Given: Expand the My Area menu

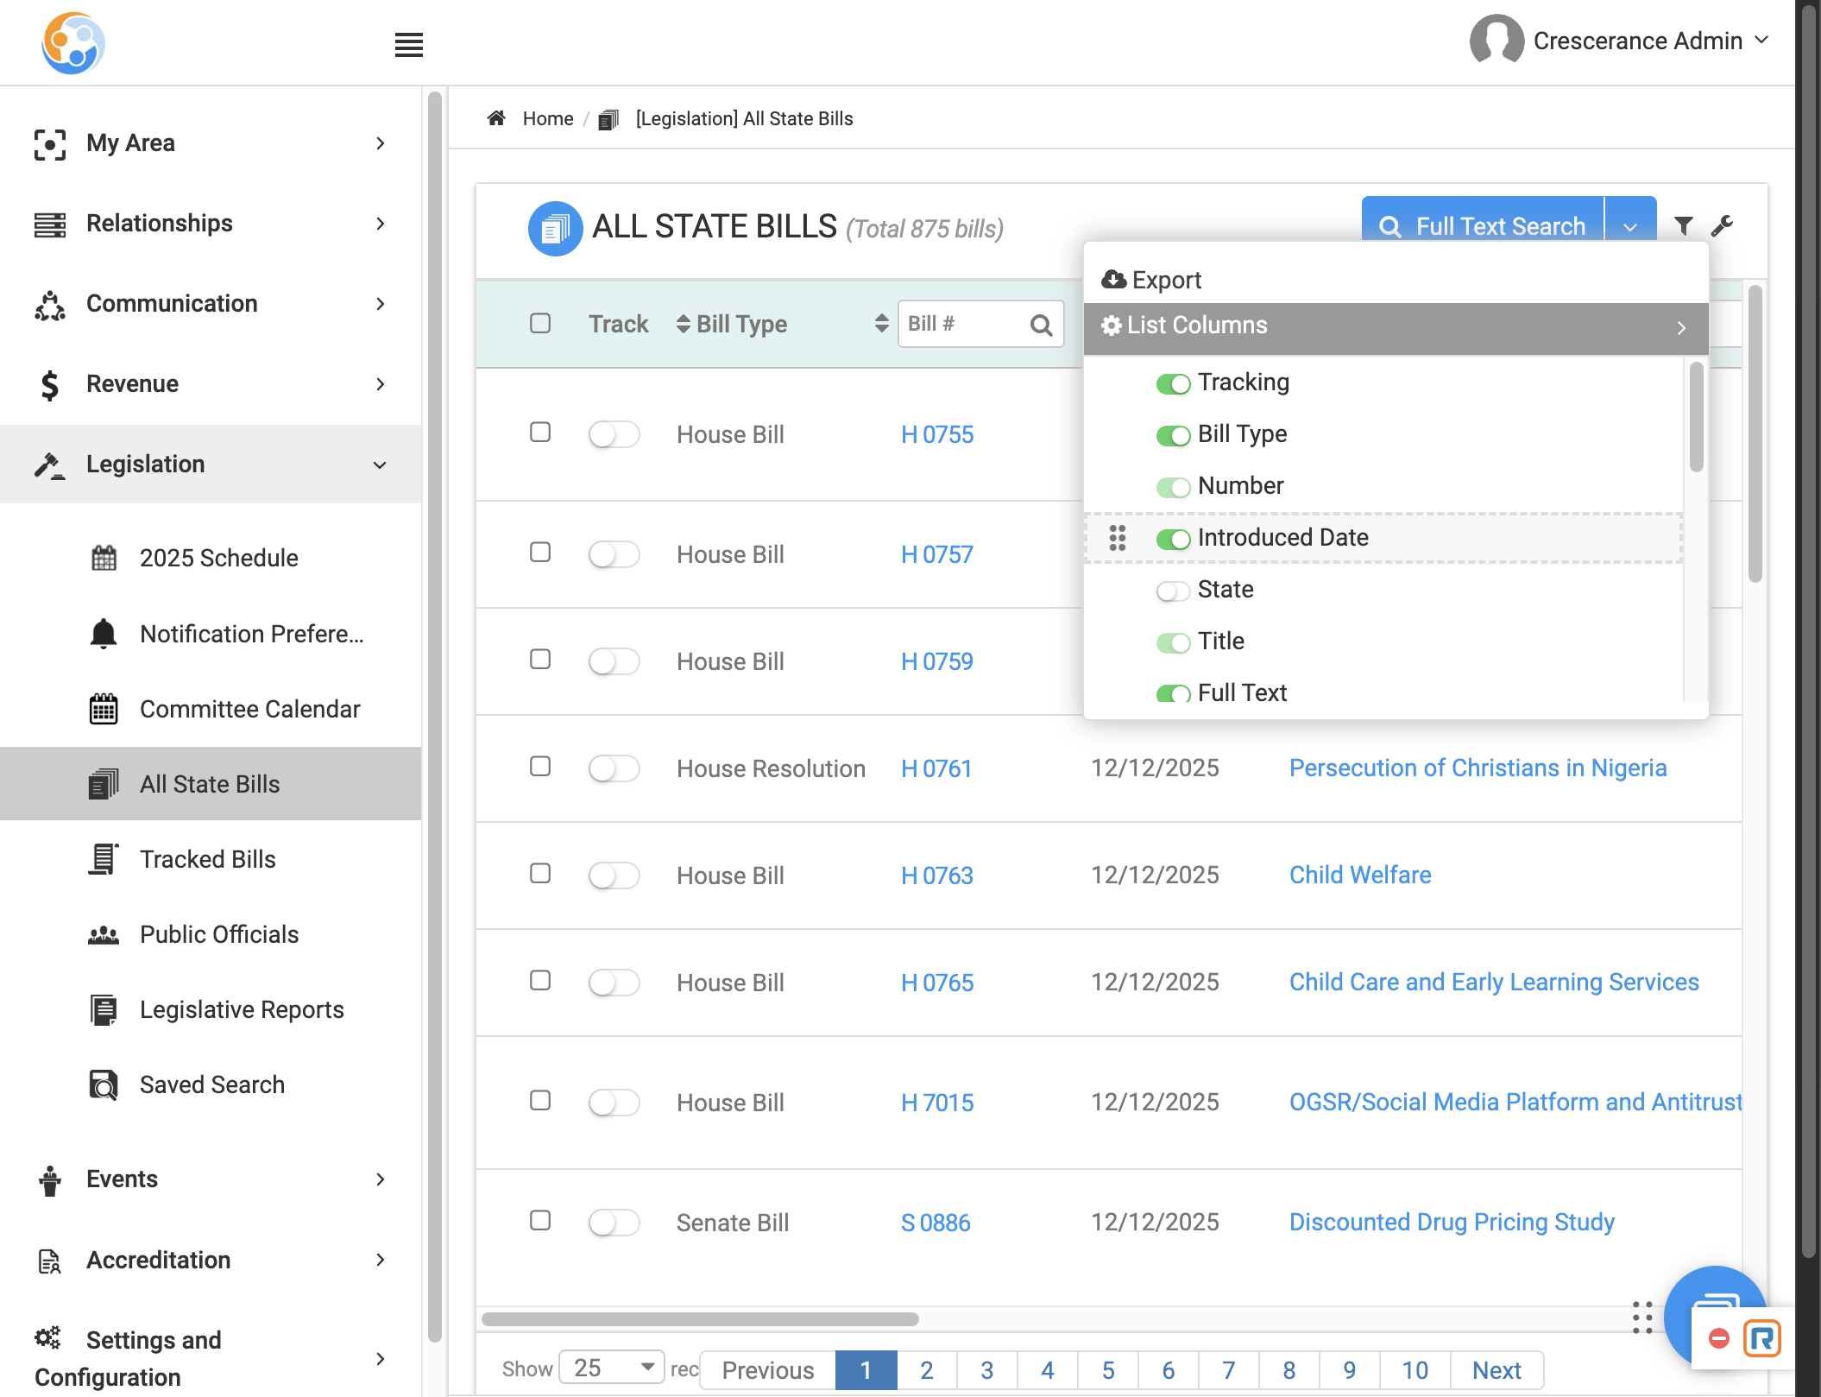Looking at the screenshot, I should [211, 143].
